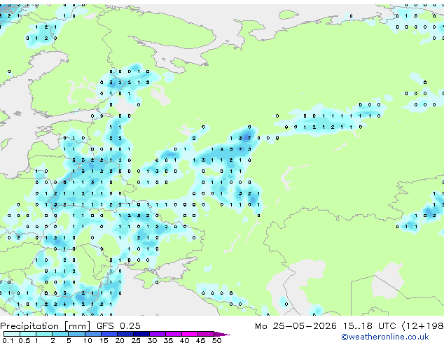Click legend swatch between 45 and 50

click(206, 334)
